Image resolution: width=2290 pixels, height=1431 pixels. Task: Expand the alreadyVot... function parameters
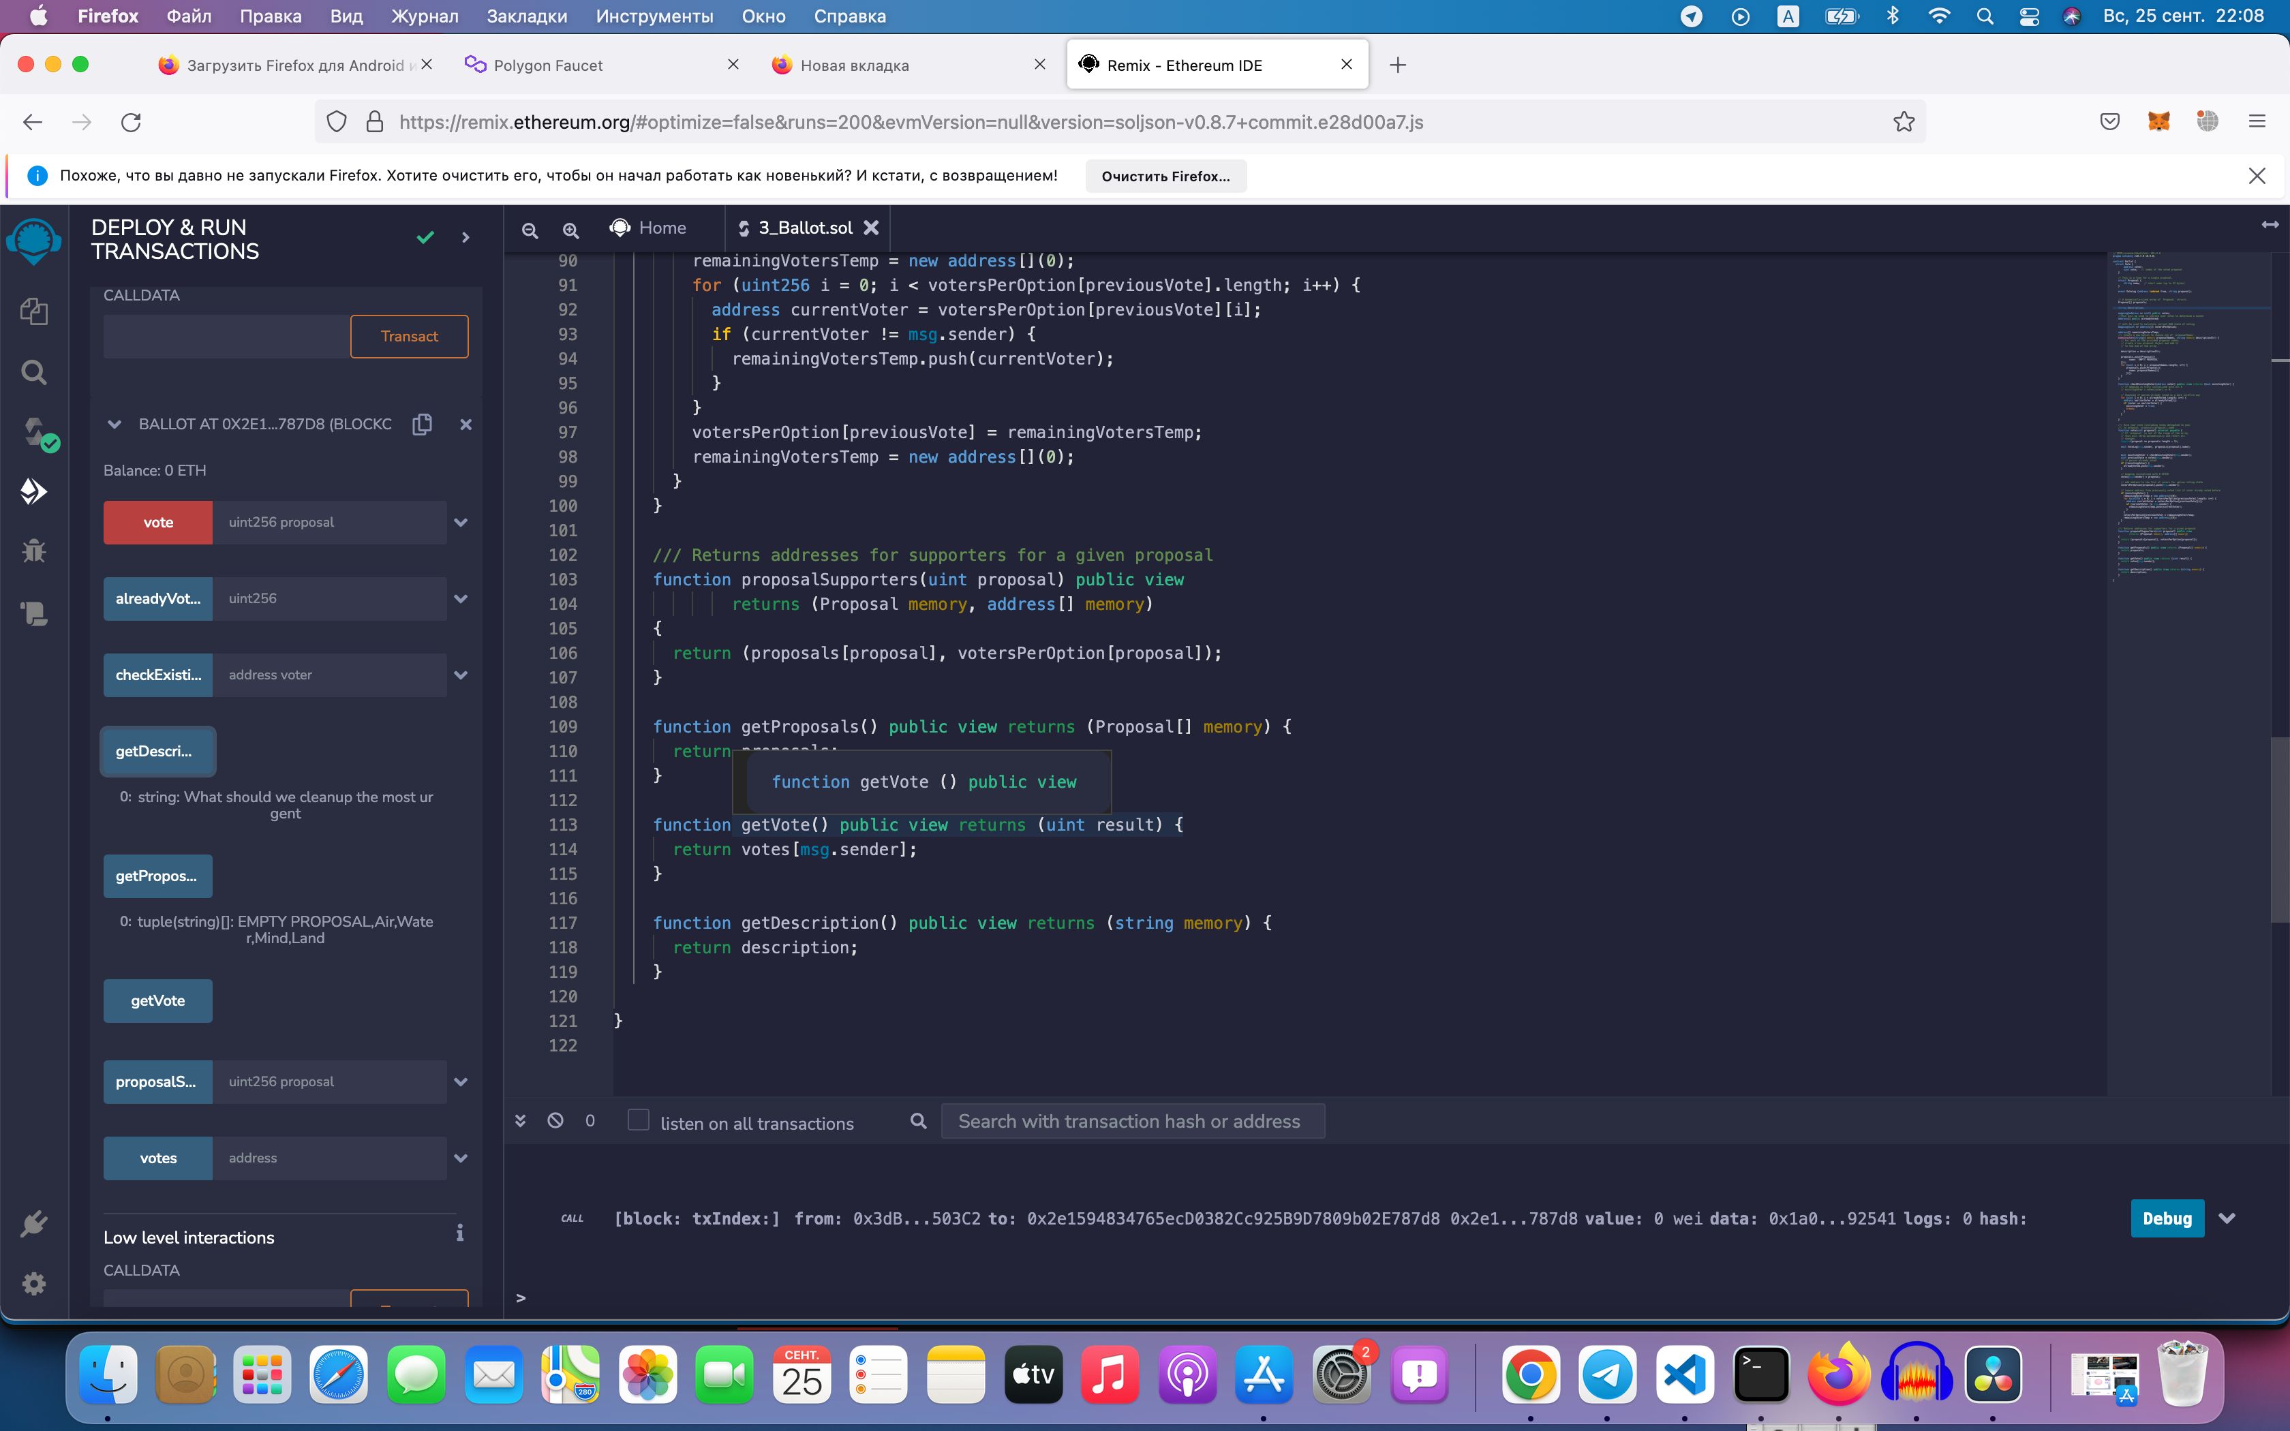(x=461, y=598)
